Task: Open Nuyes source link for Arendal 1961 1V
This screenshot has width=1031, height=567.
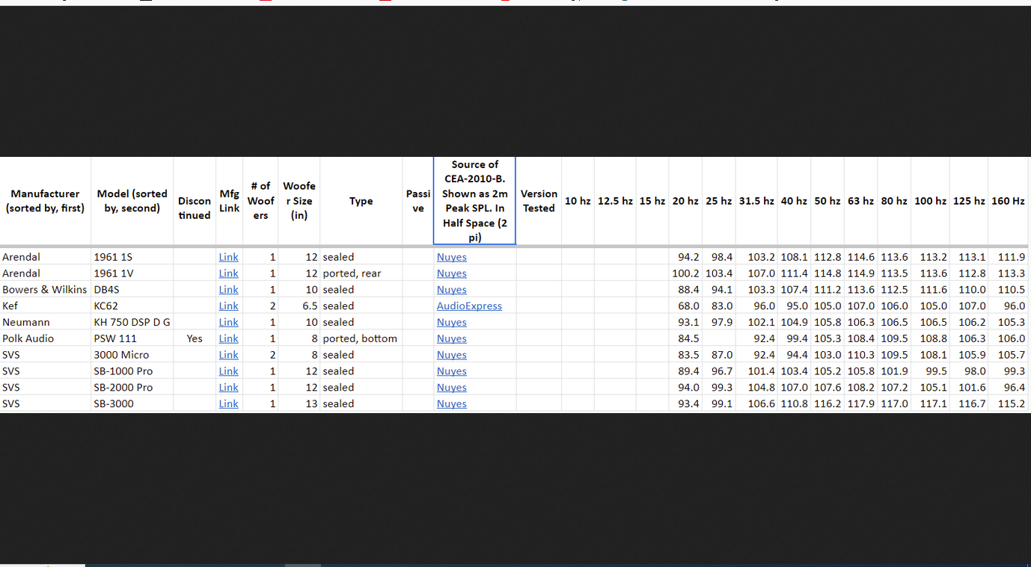Action: point(451,273)
